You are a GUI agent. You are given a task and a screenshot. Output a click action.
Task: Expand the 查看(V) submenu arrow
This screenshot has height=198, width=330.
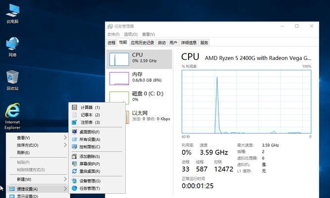point(65,138)
